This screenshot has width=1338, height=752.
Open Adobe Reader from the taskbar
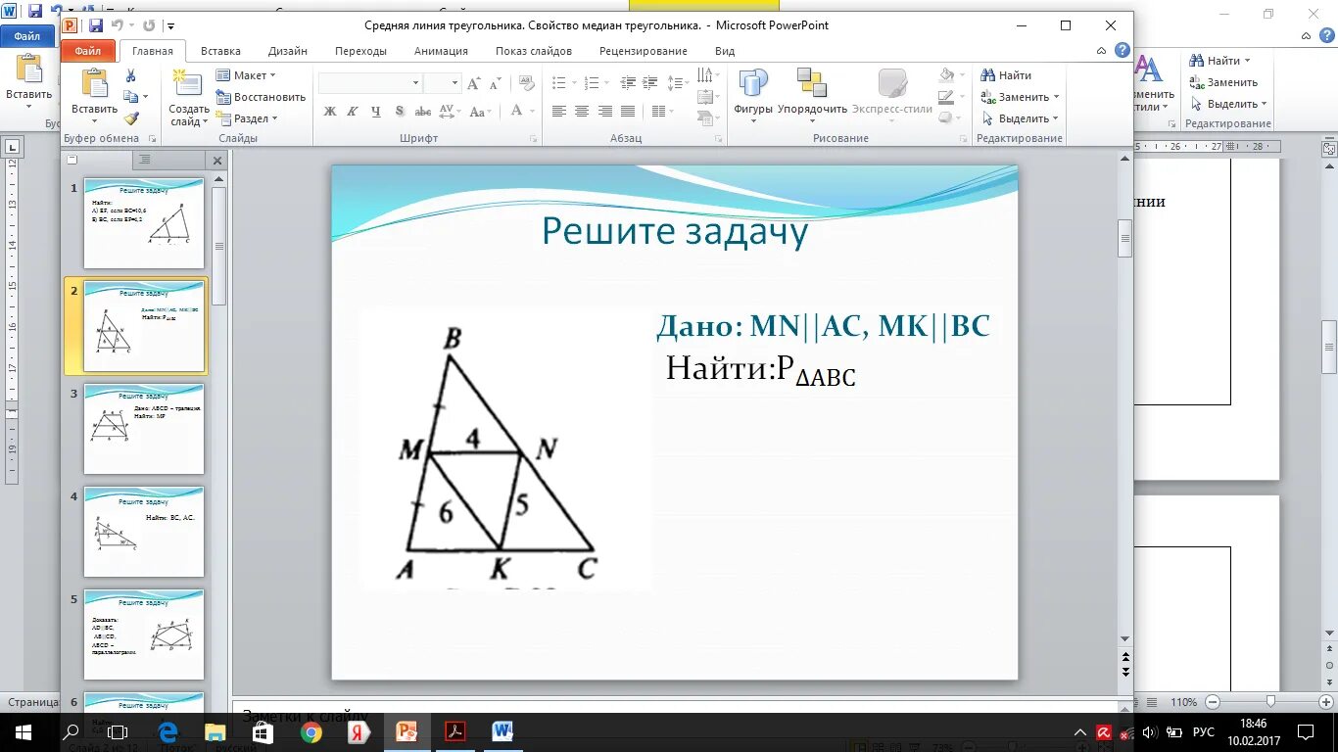click(454, 731)
